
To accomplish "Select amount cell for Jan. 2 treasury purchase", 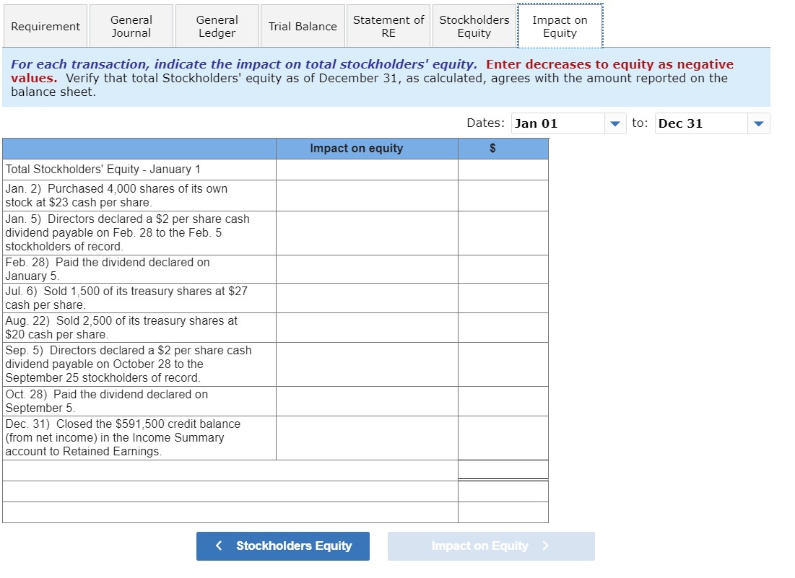I will [x=503, y=196].
